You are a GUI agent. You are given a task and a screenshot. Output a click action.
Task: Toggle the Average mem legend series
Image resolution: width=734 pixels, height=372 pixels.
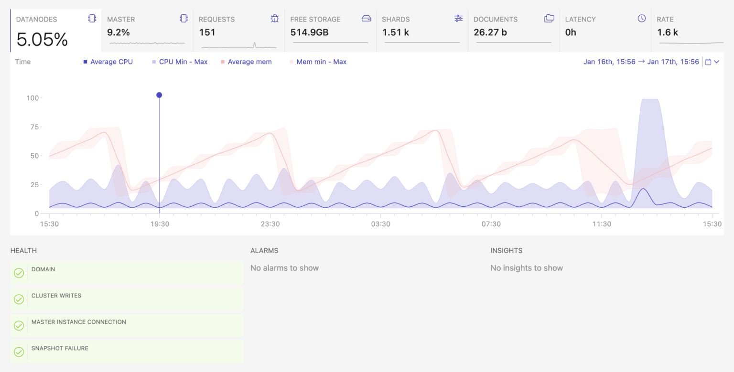246,62
